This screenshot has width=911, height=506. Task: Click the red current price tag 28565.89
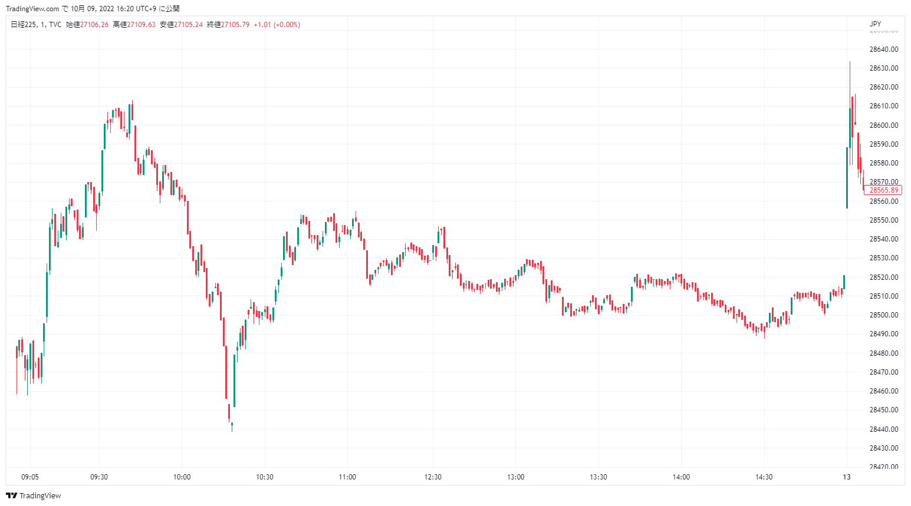pyautogui.click(x=883, y=190)
